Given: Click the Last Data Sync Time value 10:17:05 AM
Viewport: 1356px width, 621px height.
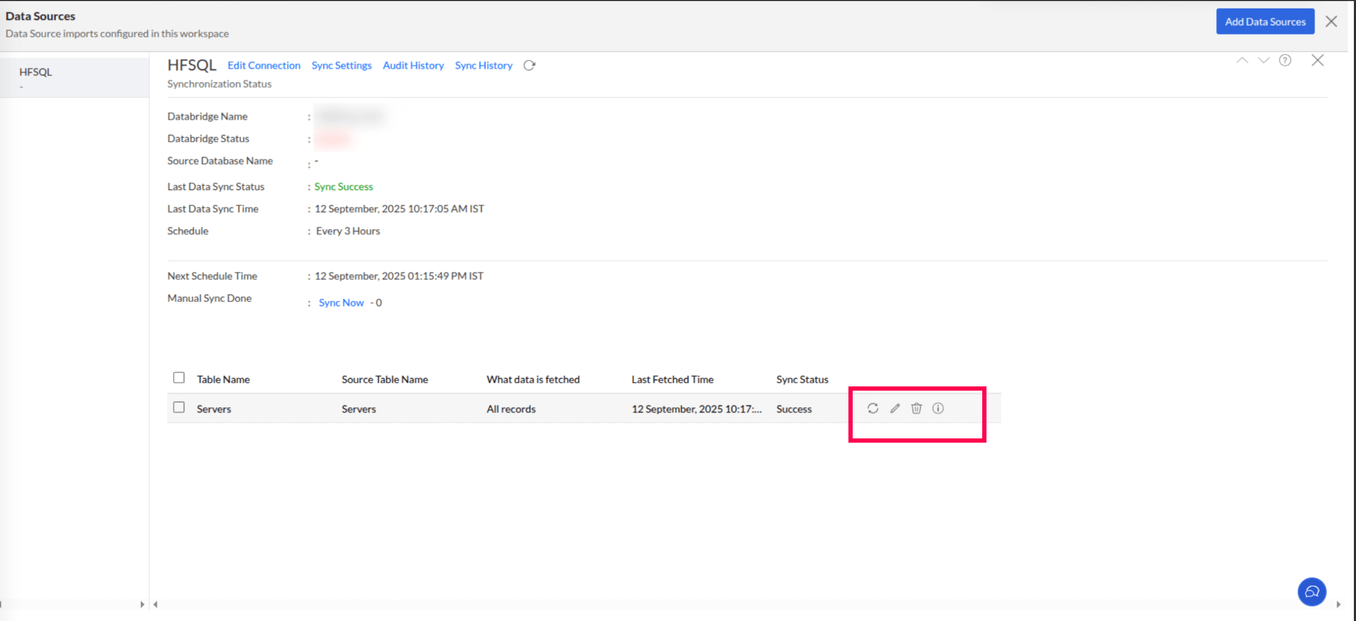Looking at the screenshot, I should 399,209.
